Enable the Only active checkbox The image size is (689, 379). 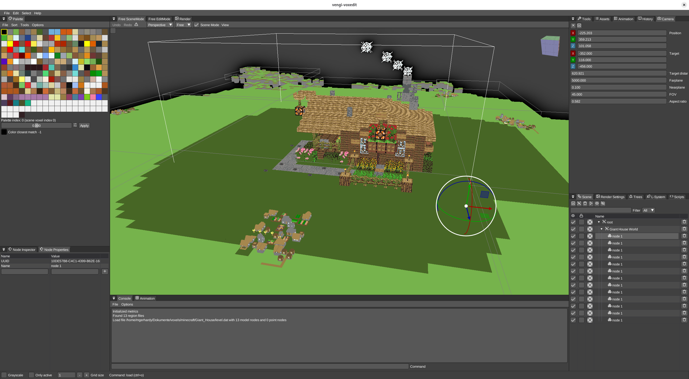pyautogui.click(x=31, y=375)
